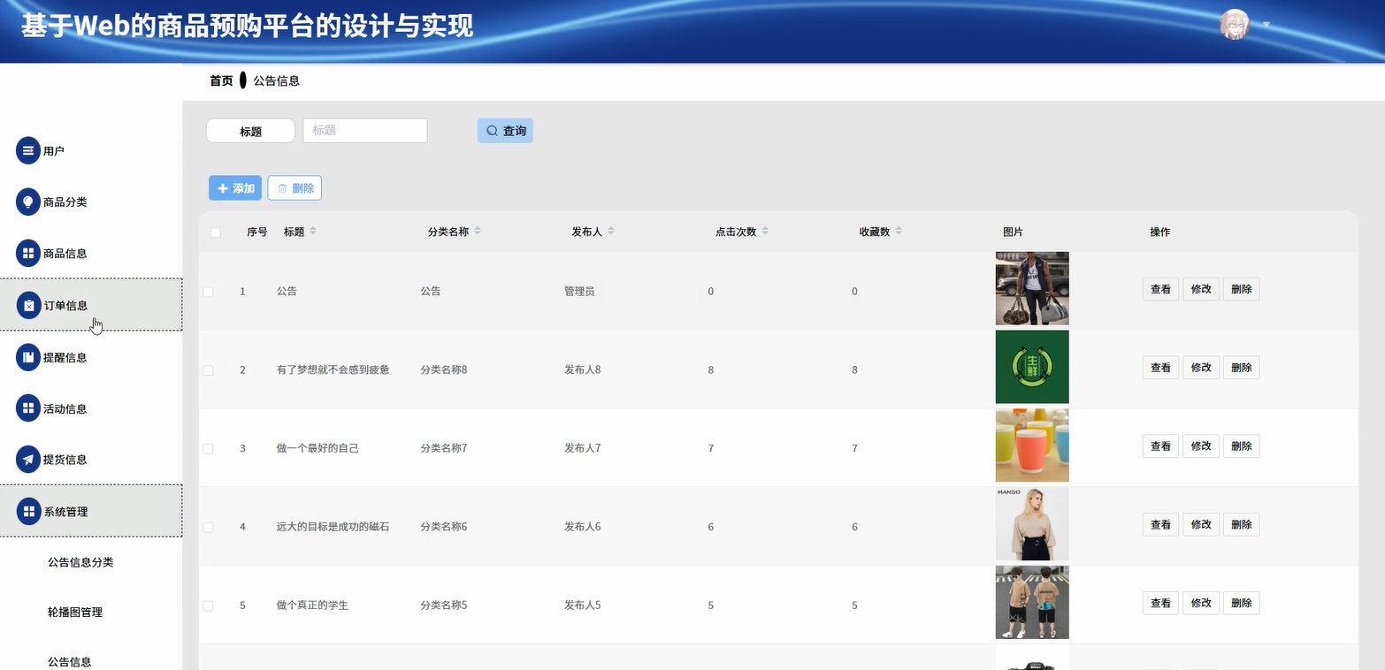Click the 活动信息 grid icon
The height and width of the screenshot is (670, 1385).
[28, 408]
